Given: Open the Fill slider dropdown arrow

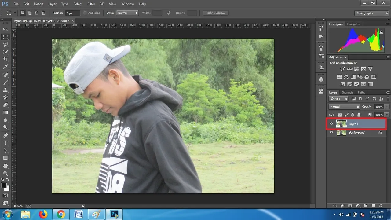Looking at the screenshot, I should 387,115.
